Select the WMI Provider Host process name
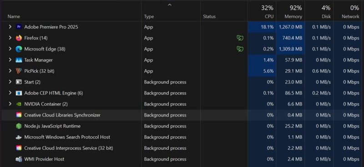Screen dimensions: 364x167 [x=44, y=159]
